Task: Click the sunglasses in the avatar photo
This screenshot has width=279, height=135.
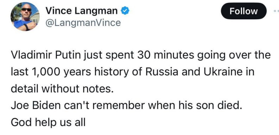Action: 26,9
